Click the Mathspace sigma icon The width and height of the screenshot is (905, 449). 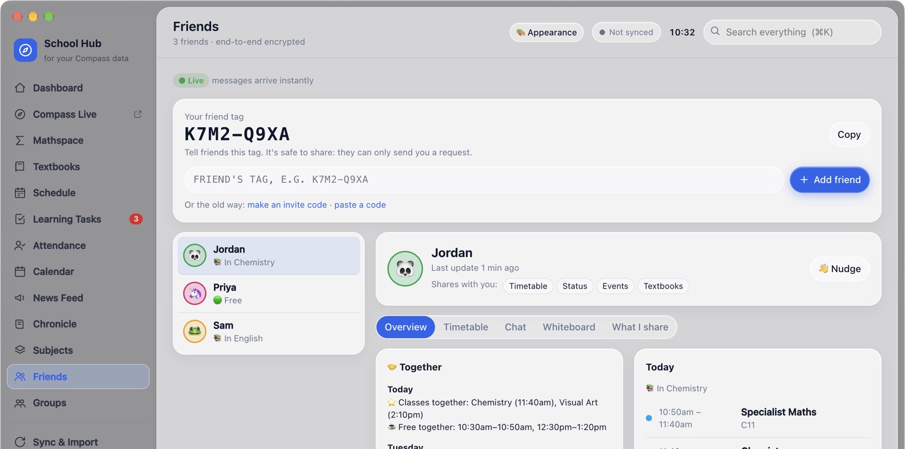(20, 140)
